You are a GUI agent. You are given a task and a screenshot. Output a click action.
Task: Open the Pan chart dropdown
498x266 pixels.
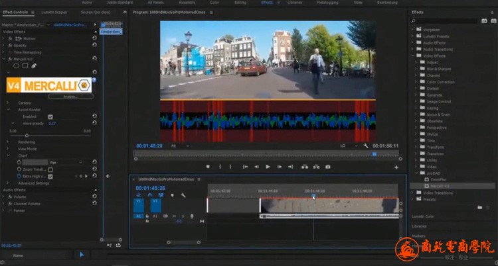click(65, 162)
